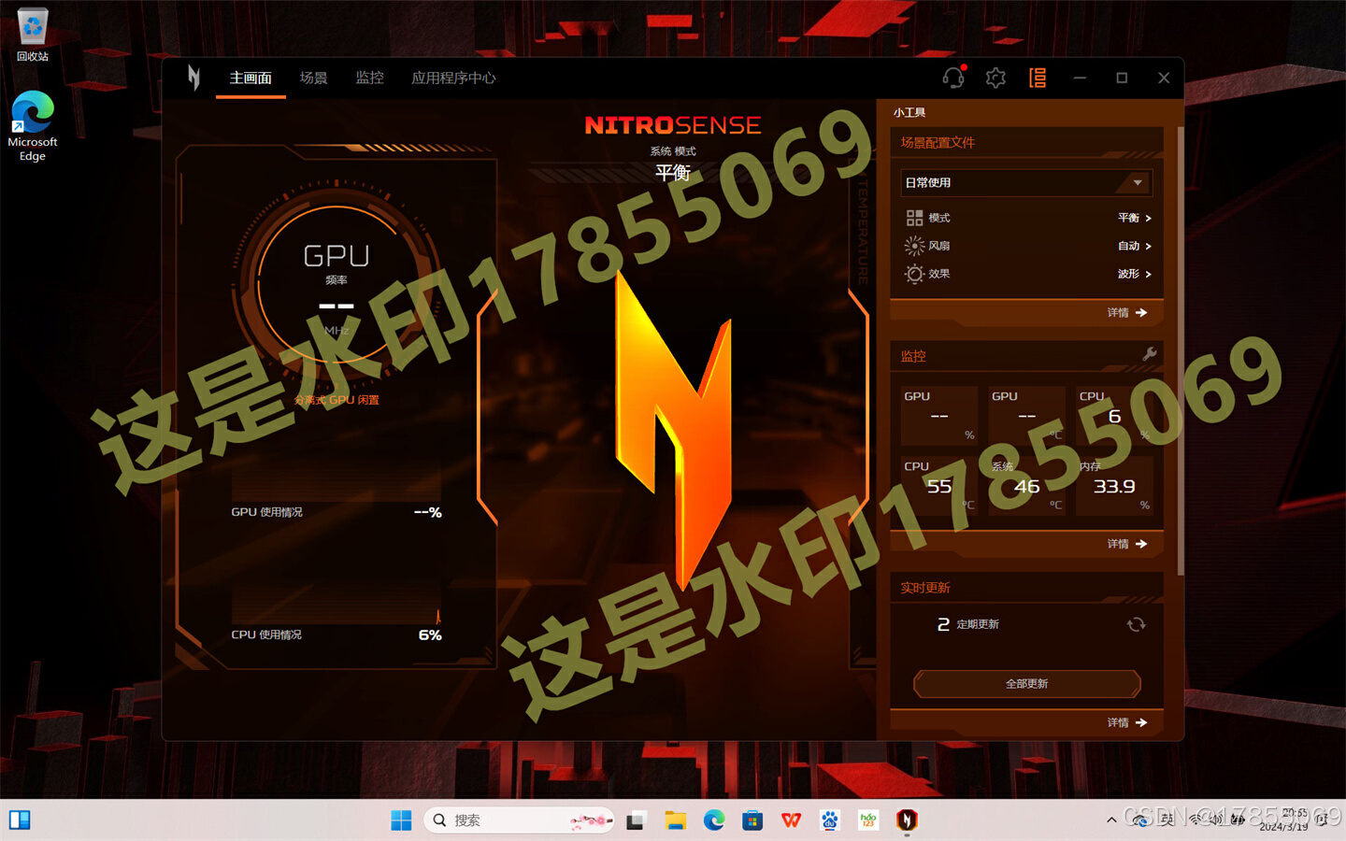This screenshot has width=1346, height=841.
Task: Open the Baidu paw icon on taskbar
Action: (829, 820)
